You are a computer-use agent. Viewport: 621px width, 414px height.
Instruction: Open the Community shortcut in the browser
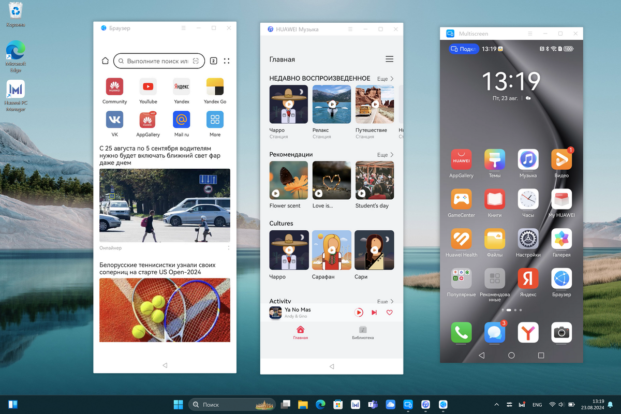coord(114,86)
